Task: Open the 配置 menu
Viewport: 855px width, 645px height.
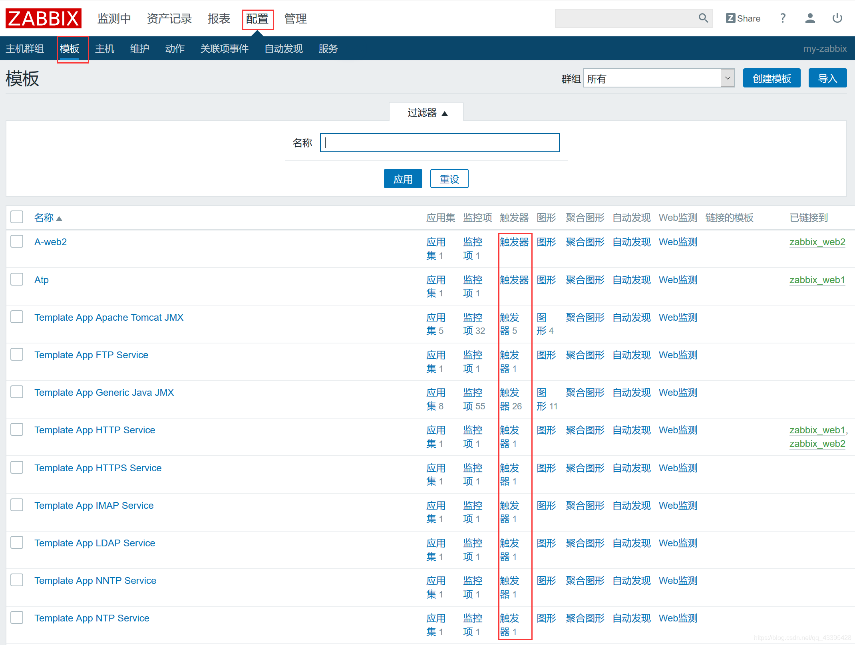Action: point(257,19)
